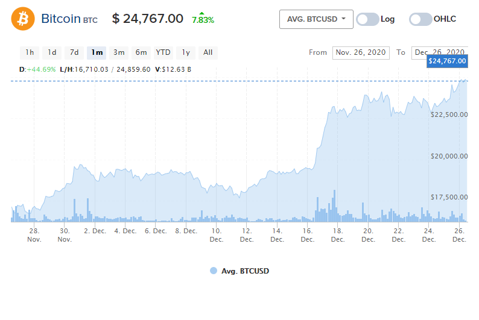479x320 pixels.
Task: Click the 7.83% change value
Action: coord(203,20)
